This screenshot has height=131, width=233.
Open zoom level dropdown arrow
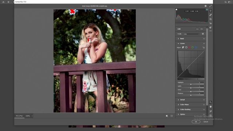(x=32, y=116)
